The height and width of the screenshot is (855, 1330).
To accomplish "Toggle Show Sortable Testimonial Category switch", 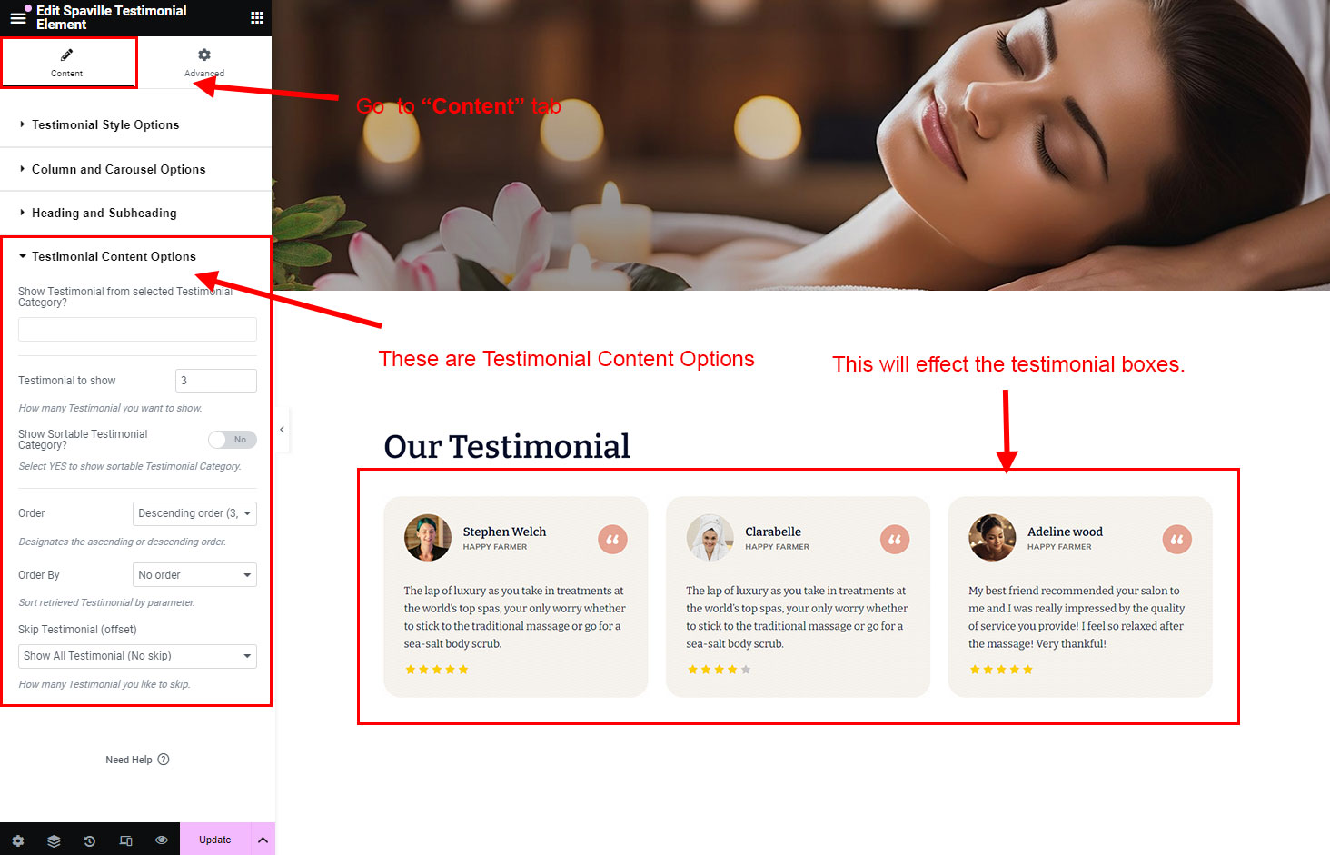I will pos(233,440).
